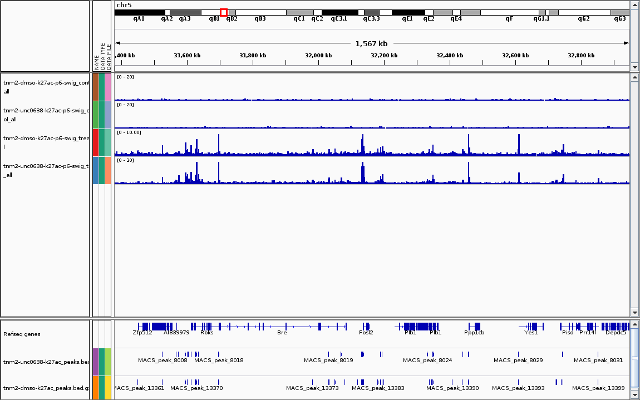Click the red NAME swatch of dmso treat track
Screen dimensions: 640x400
(96, 142)
